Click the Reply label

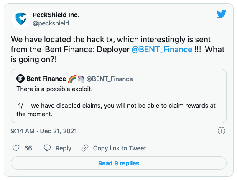[64, 148]
